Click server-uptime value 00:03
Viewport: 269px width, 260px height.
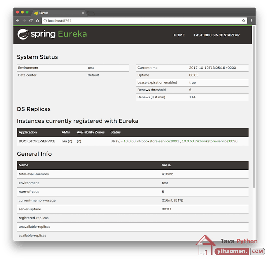point(166,209)
